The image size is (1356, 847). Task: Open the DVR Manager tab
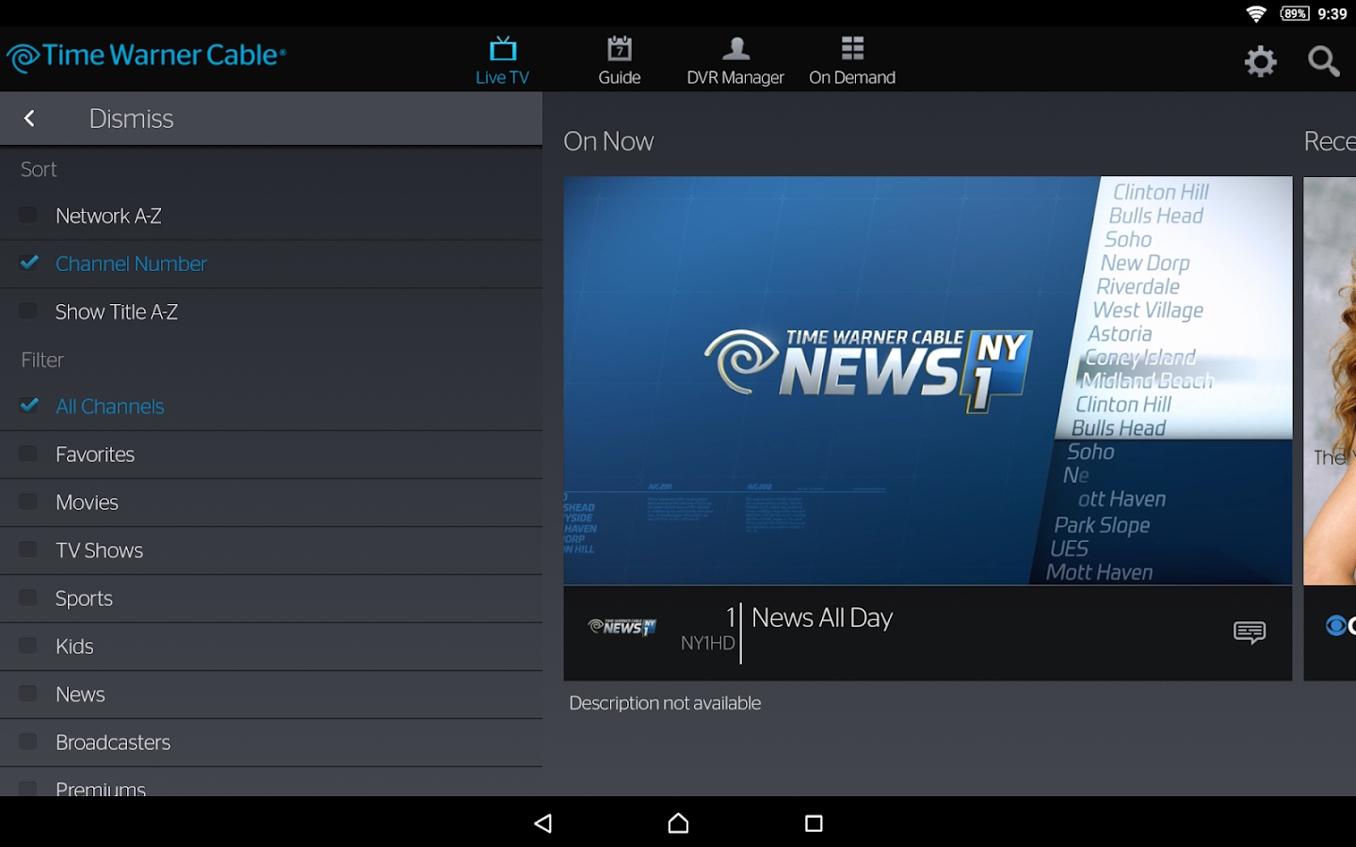pyautogui.click(x=734, y=61)
